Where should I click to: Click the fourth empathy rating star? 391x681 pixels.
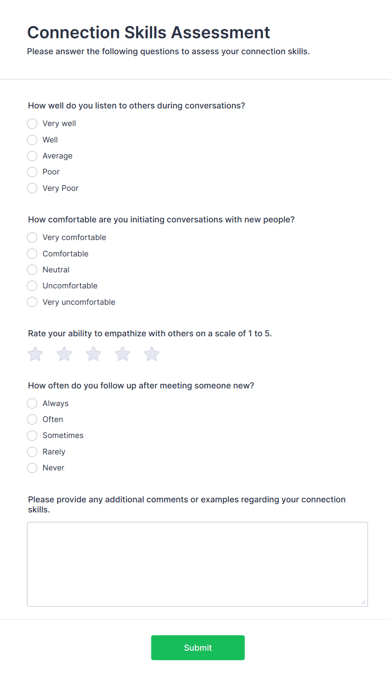click(x=122, y=354)
